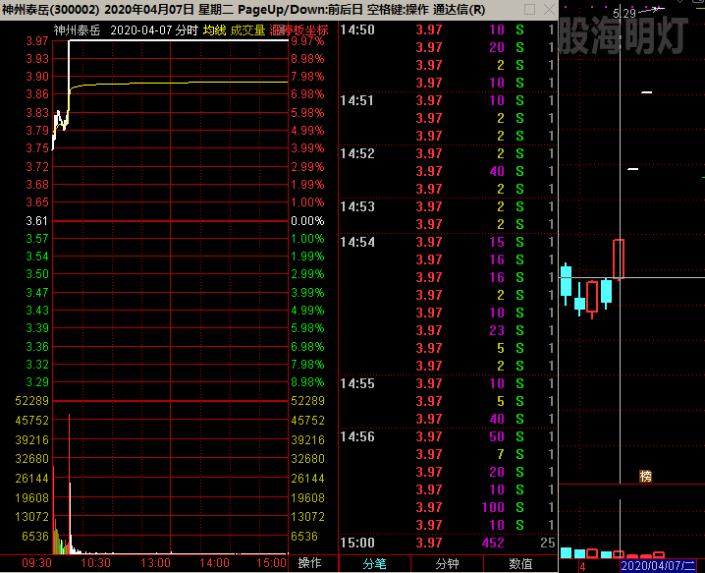The image size is (705, 573).
Task: Click the 0.00% baseline percentage label
Action: tap(307, 220)
